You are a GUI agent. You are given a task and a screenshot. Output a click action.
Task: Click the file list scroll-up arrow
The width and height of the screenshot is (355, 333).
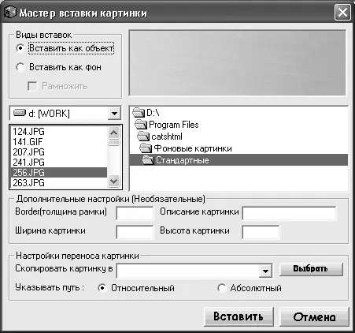[114, 133]
